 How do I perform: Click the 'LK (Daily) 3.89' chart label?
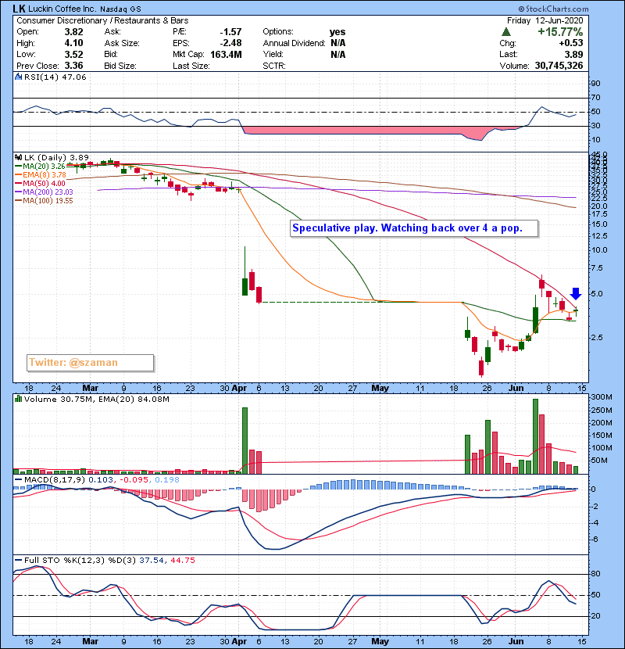pos(56,157)
